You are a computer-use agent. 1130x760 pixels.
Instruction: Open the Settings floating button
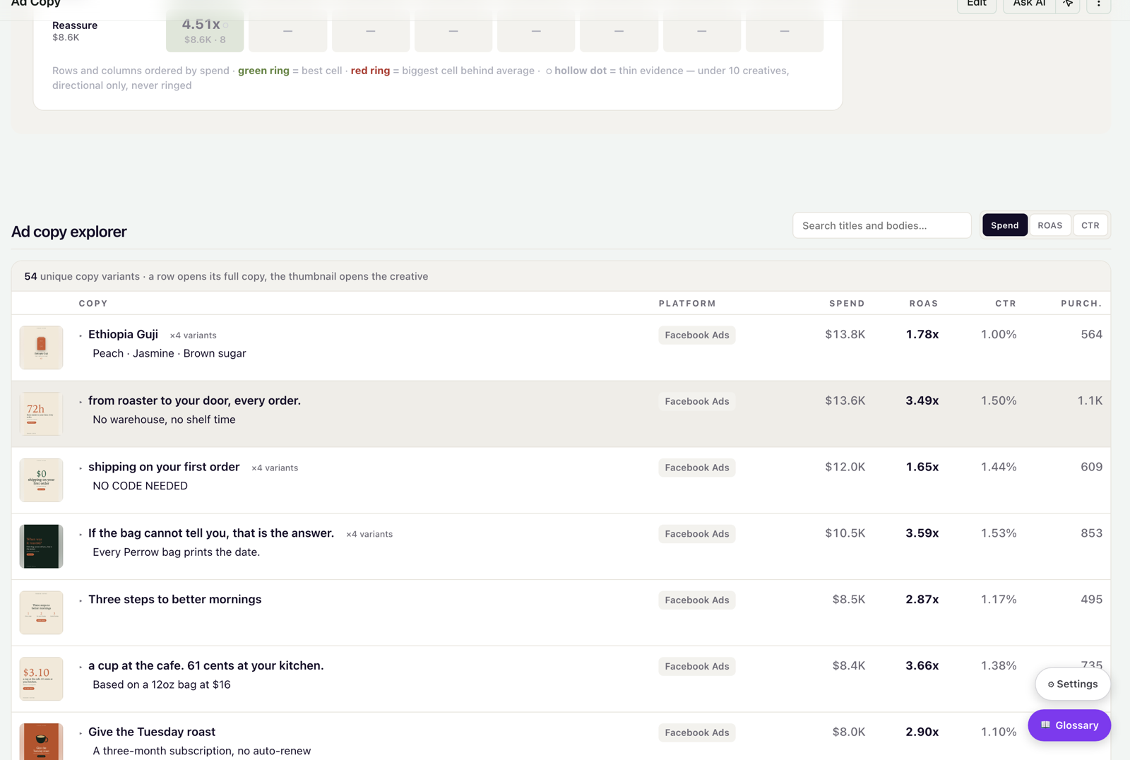click(1072, 684)
